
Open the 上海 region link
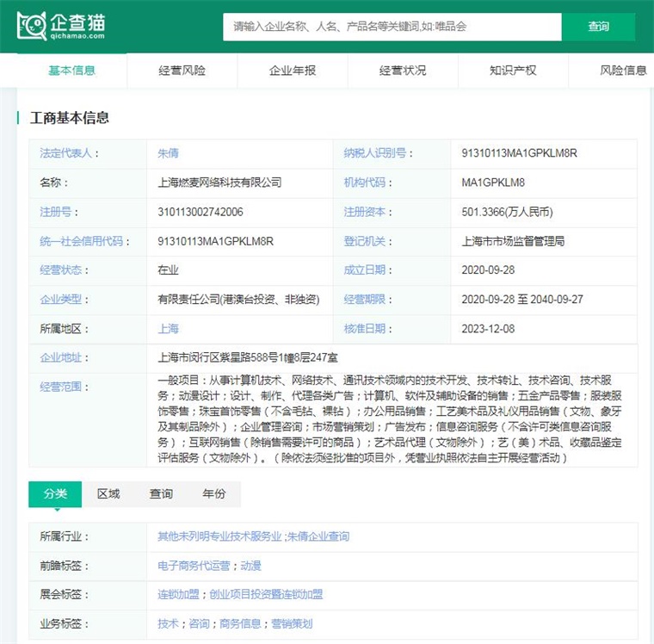[168, 329]
